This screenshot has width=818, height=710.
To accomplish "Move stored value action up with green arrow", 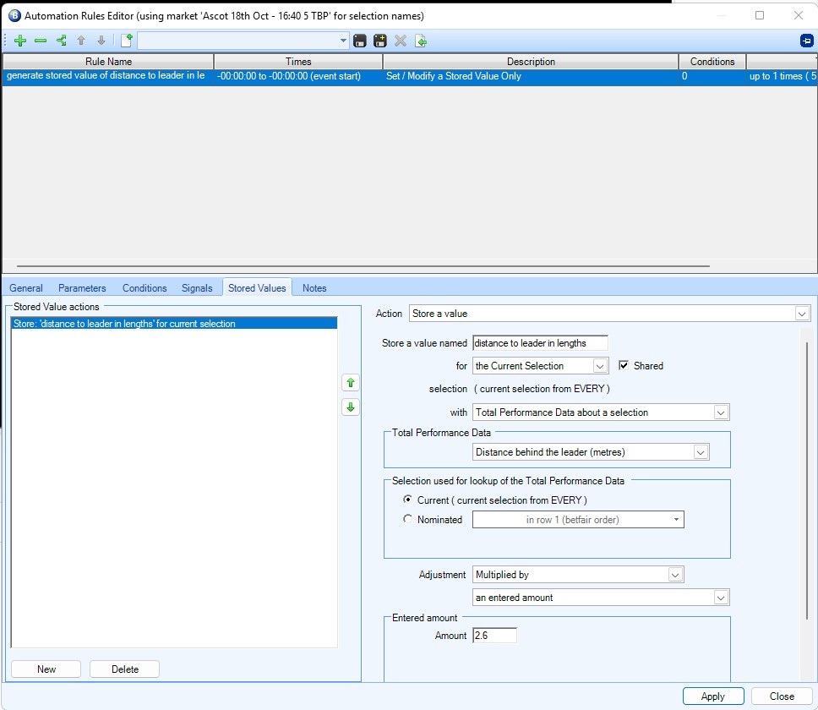I will click(x=351, y=383).
